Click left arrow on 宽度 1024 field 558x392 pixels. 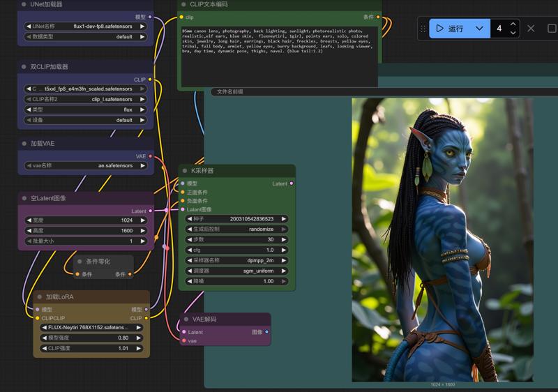pos(28,220)
